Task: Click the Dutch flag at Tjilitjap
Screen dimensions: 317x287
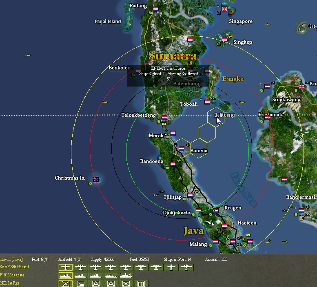Action: (x=190, y=195)
